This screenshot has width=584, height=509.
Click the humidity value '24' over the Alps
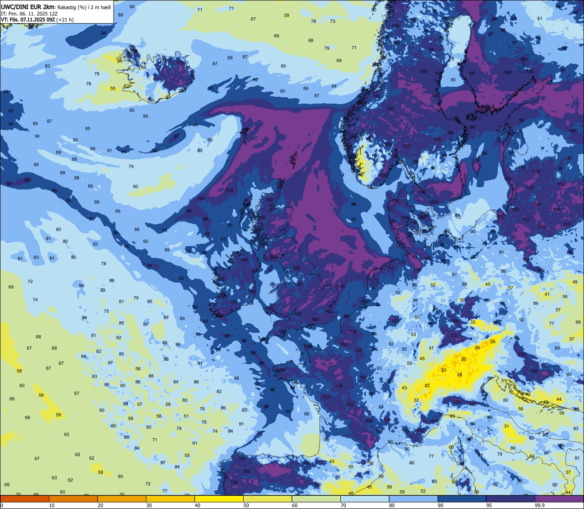[493, 342]
